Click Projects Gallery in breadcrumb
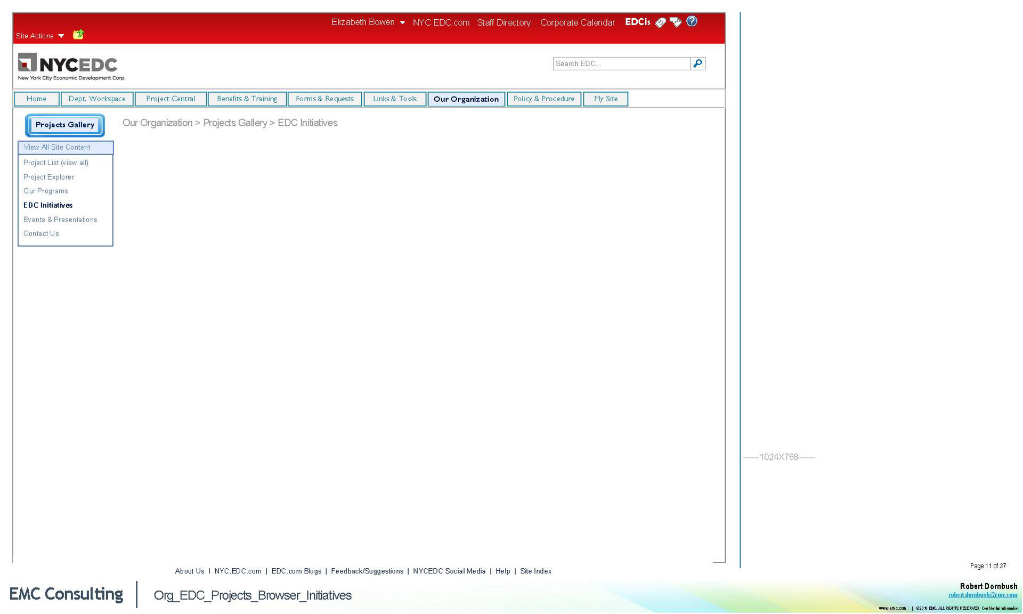The width and height of the screenshot is (1023, 614). click(x=234, y=123)
